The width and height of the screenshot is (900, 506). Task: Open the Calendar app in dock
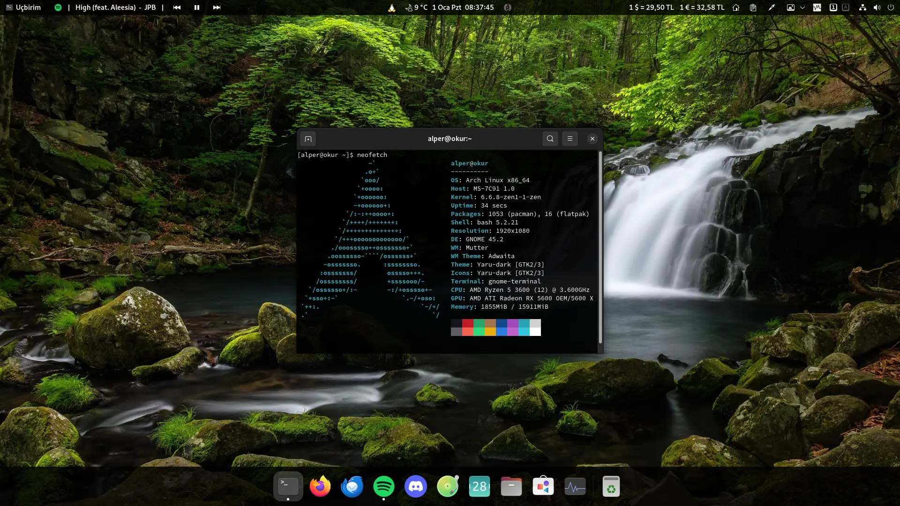pyautogui.click(x=480, y=486)
